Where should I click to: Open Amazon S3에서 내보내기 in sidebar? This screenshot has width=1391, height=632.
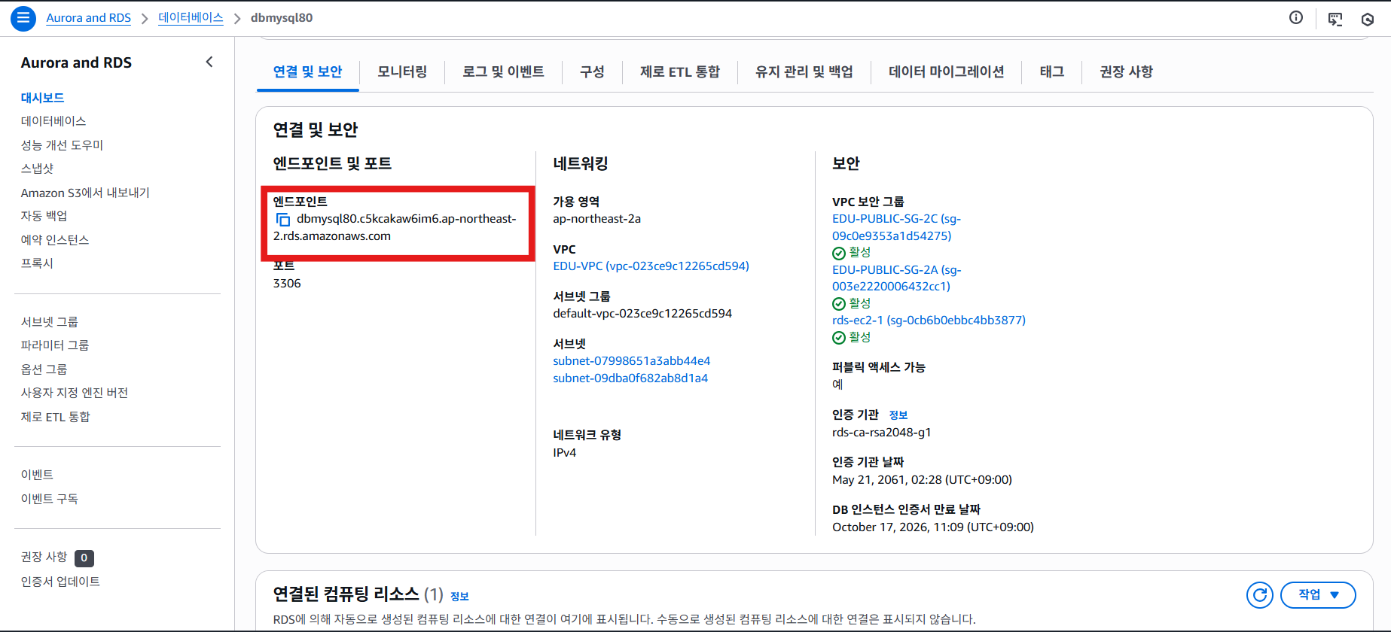tap(85, 193)
